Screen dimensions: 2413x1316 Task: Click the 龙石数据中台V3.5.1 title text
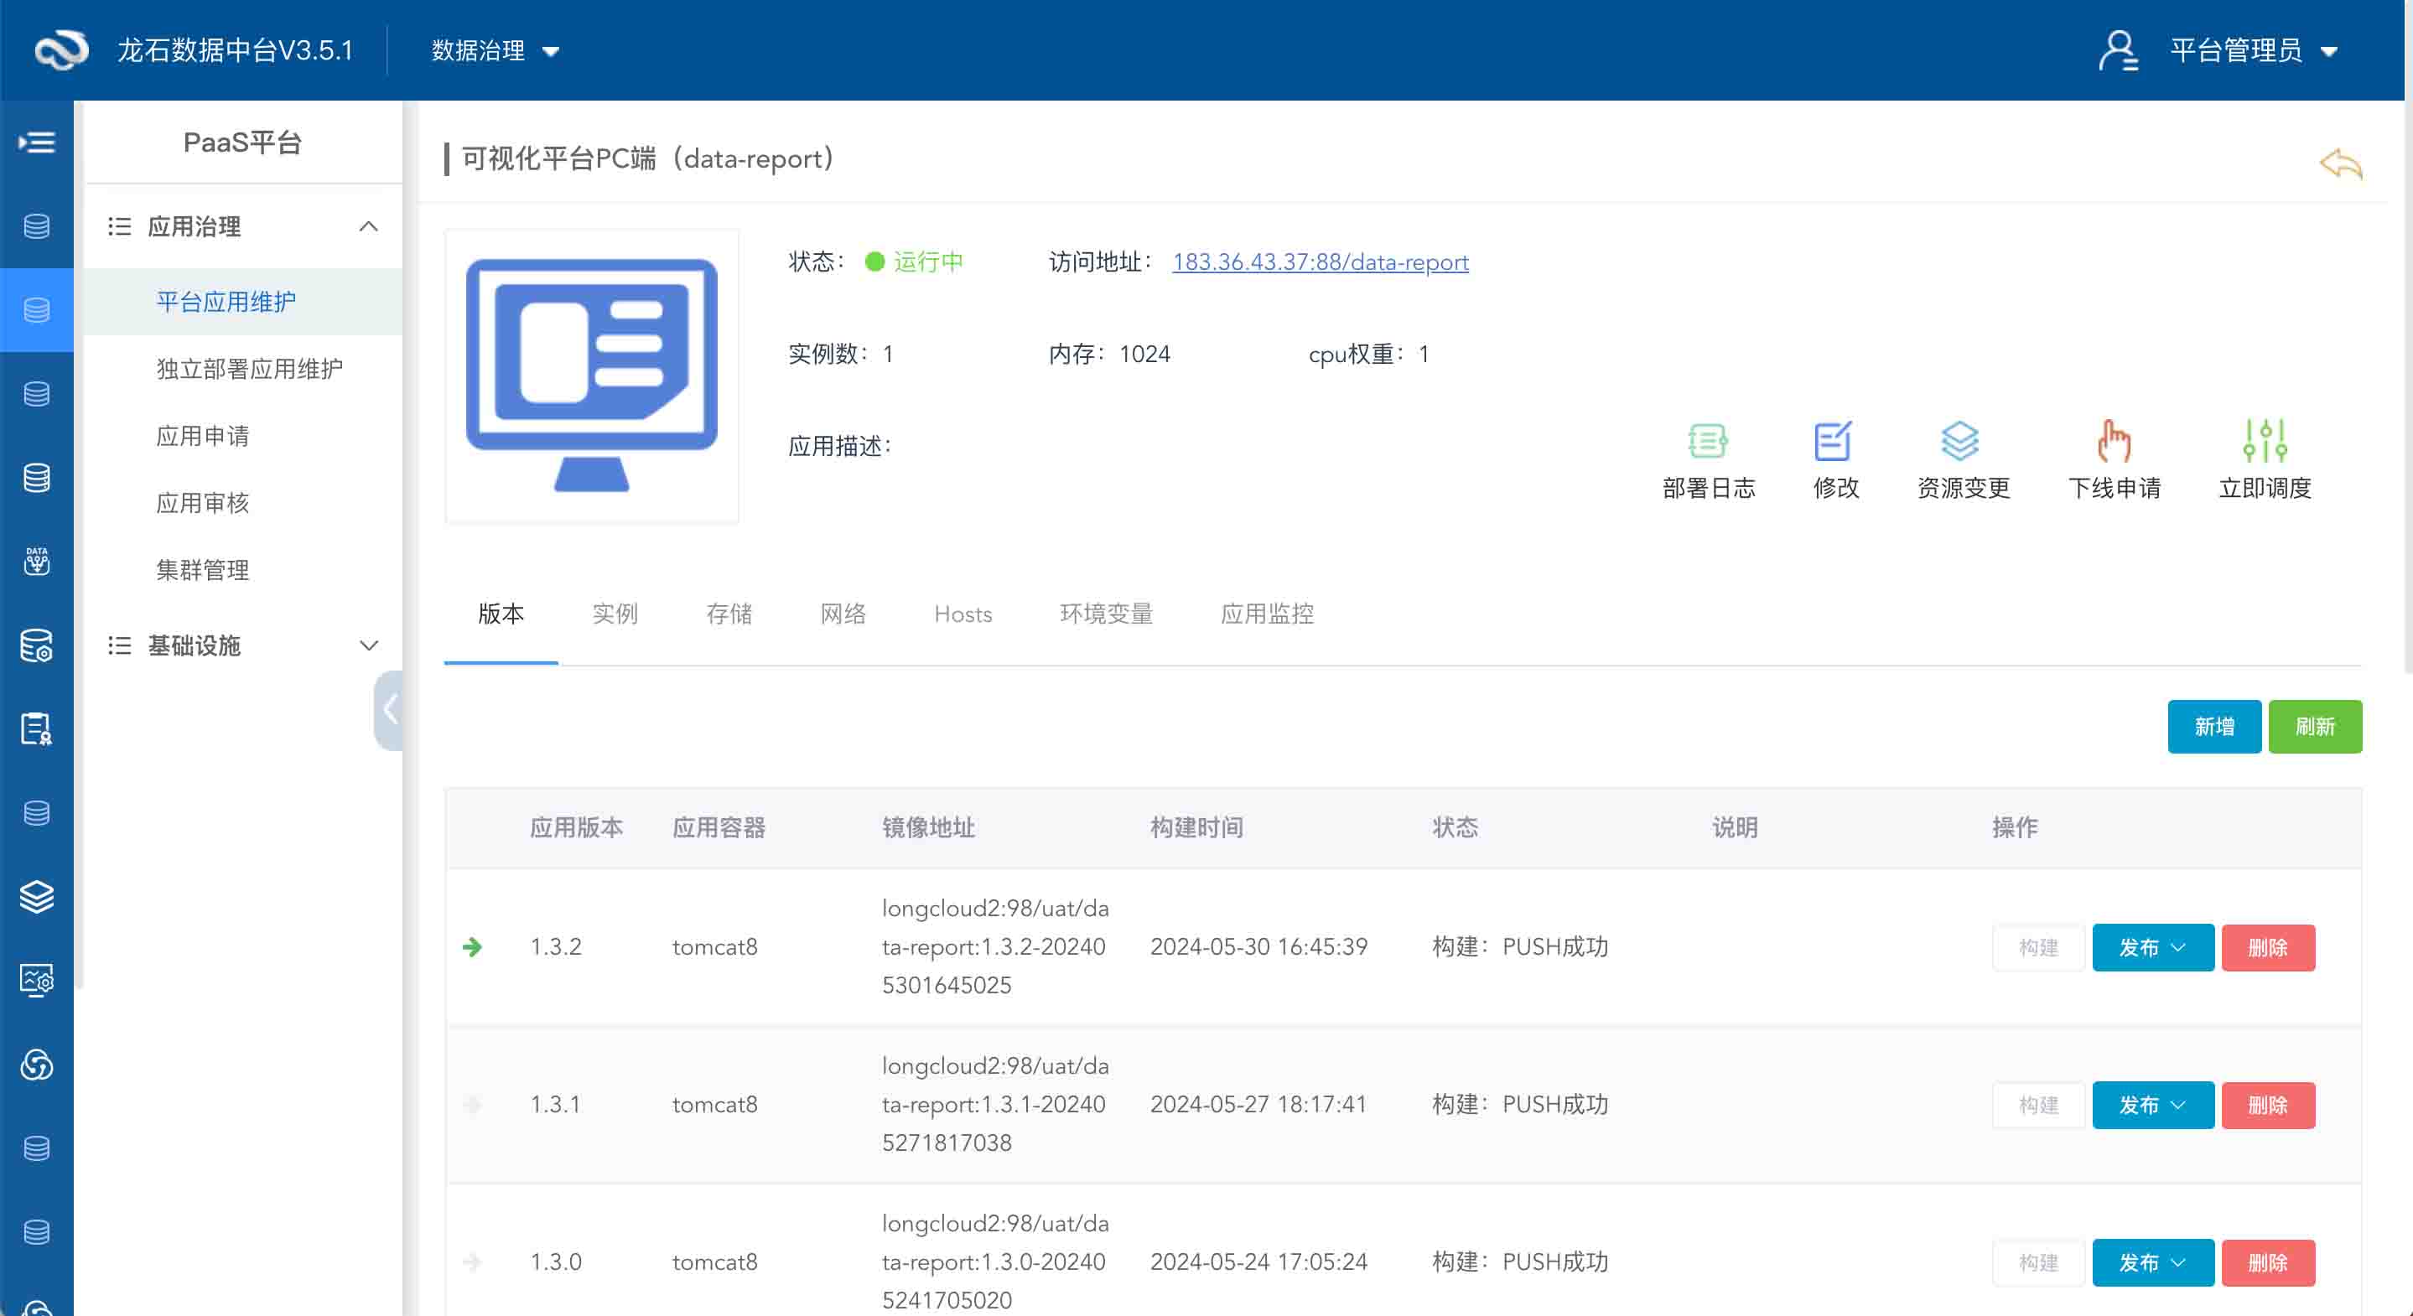click(234, 50)
